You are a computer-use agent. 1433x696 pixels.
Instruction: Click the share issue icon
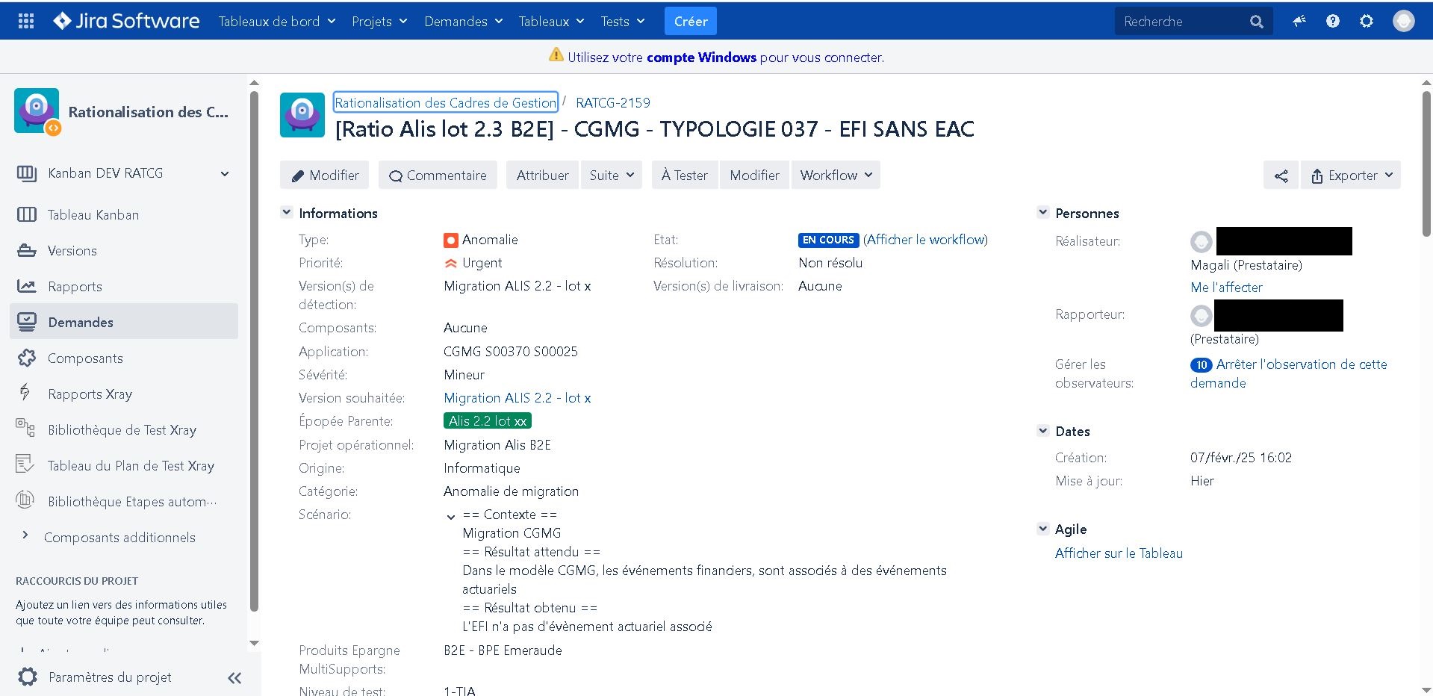click(x=1281, y=175)
